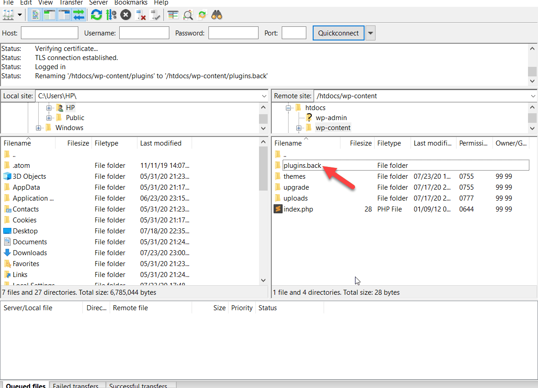This screenshot has width=538, height=388.
Task: Open the Site Manager dropdown arrow
Action: click(x=20, y=15)
